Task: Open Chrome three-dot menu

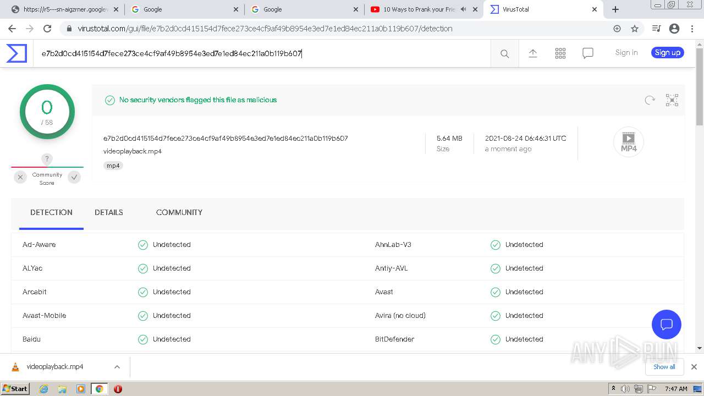Action: point(691,29)
